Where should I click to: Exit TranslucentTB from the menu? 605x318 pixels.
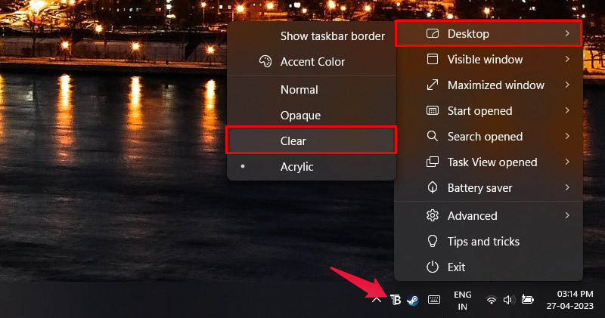pos(489,267)
